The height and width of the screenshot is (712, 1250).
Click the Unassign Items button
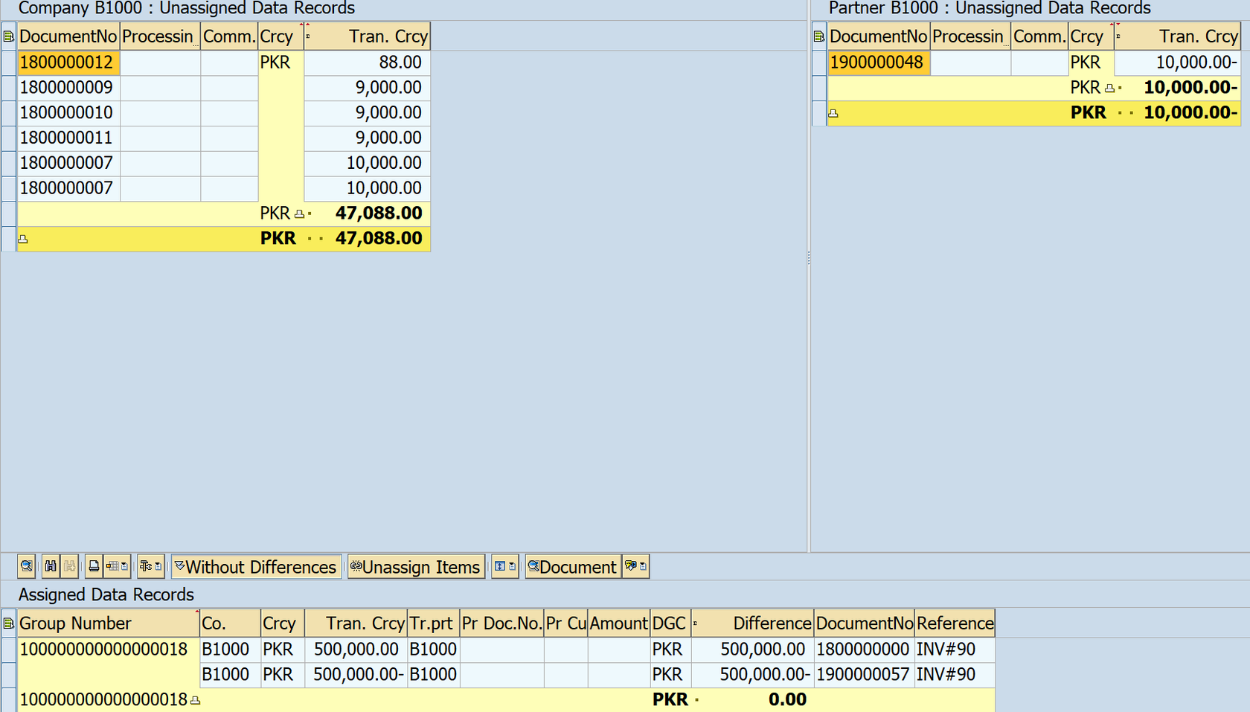[416, 567]
